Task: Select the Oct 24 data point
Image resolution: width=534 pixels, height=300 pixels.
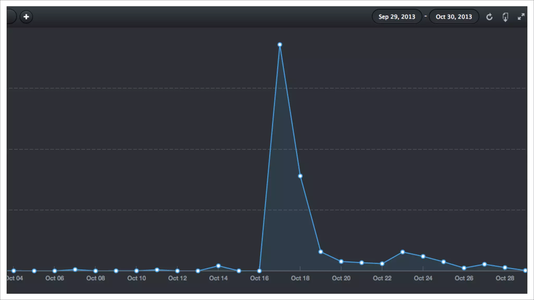Action: (423, 257)
